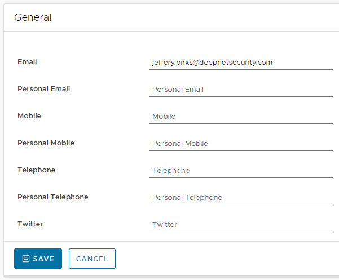Image resolution: width=339 pixels, height=280 pixels.
Task: Cancel the changes with CANCEL button
Action: pyautogui.click(x=92, y=259)
